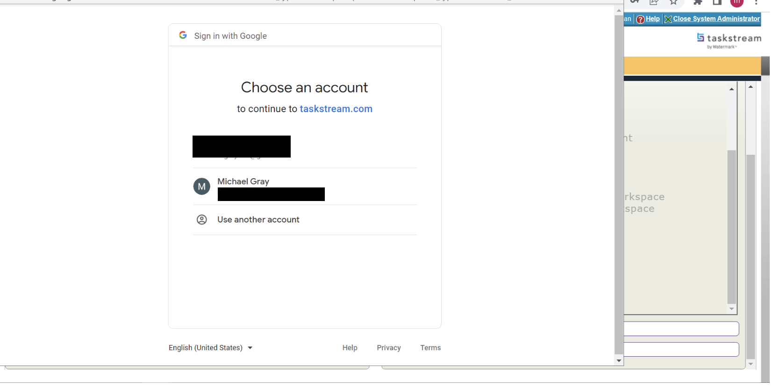Image resolution: width=773 pixels, height=388 pixels.
Task: Click Close System Administrator link
Action: [x=716, y=19]
